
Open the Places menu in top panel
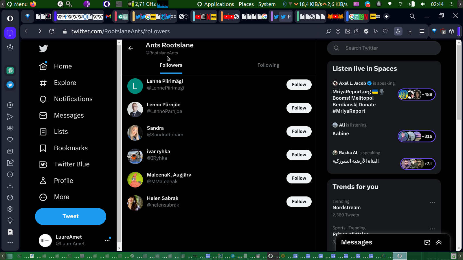(246, 4)
